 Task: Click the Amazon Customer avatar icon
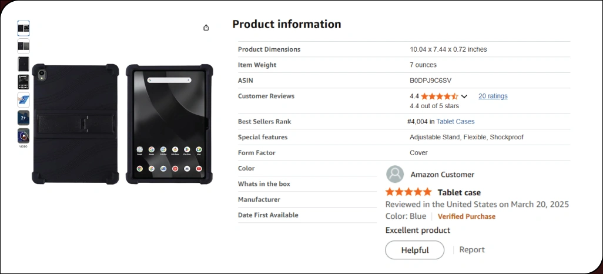pyautogui.click(x=395, y=174)
